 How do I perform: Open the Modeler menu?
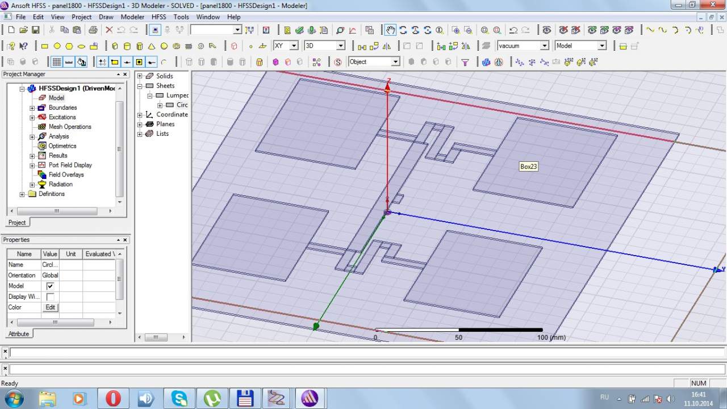[x=132, y=17]
